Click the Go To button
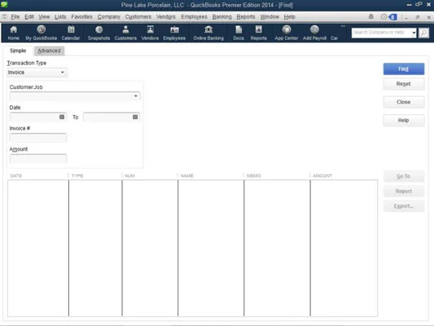 click(x=404, y=176)
